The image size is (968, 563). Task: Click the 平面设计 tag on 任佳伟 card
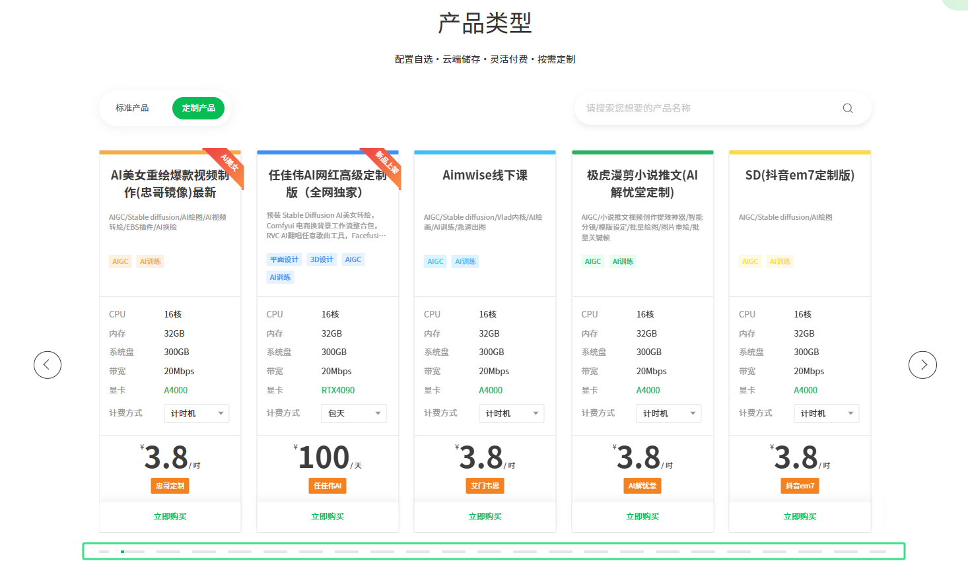284,259
